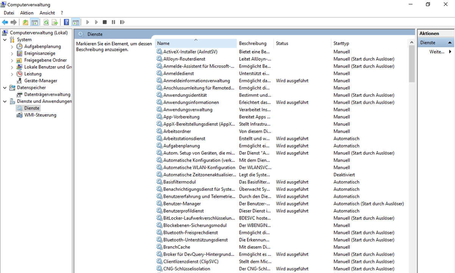Click the Stop service square button
The height and width of the screenshot is (273, 455).
pyautogui.click(x=105, y=22)
